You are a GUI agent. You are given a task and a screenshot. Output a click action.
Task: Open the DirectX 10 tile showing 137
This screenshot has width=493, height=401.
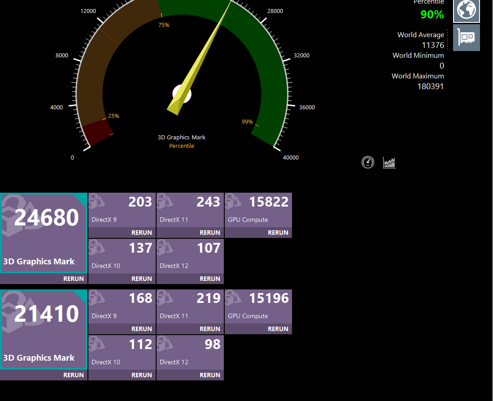(x=122, y=256)
